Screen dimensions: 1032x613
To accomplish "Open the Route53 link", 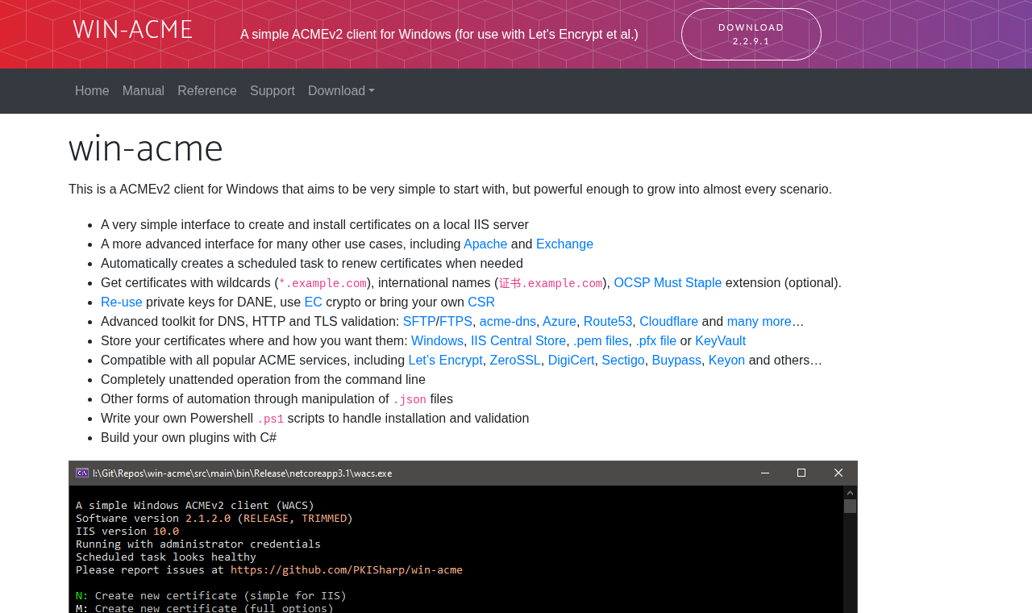I will click(x=608, y=322).
